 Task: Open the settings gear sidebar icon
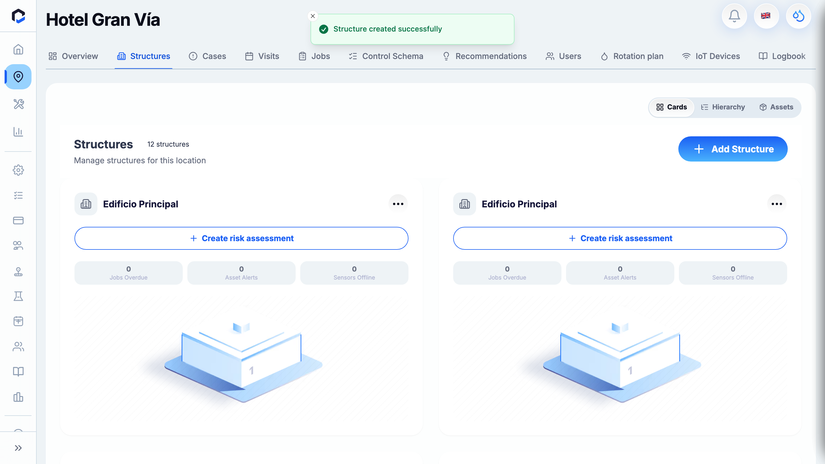pos(18,170)
